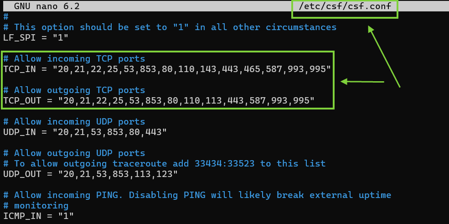Click the UDP_OUT port list line
The width and height of the screenshot is (449, 224).
(x=91, y=174)
